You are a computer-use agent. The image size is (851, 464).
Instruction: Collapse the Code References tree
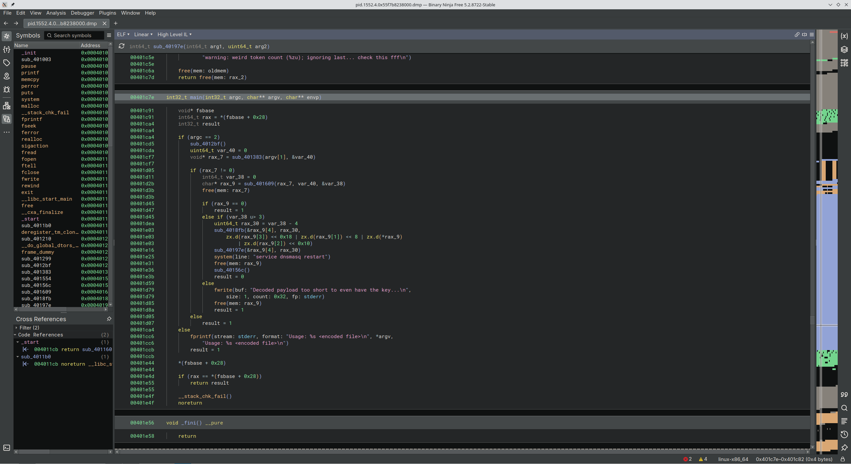[15, 335]
